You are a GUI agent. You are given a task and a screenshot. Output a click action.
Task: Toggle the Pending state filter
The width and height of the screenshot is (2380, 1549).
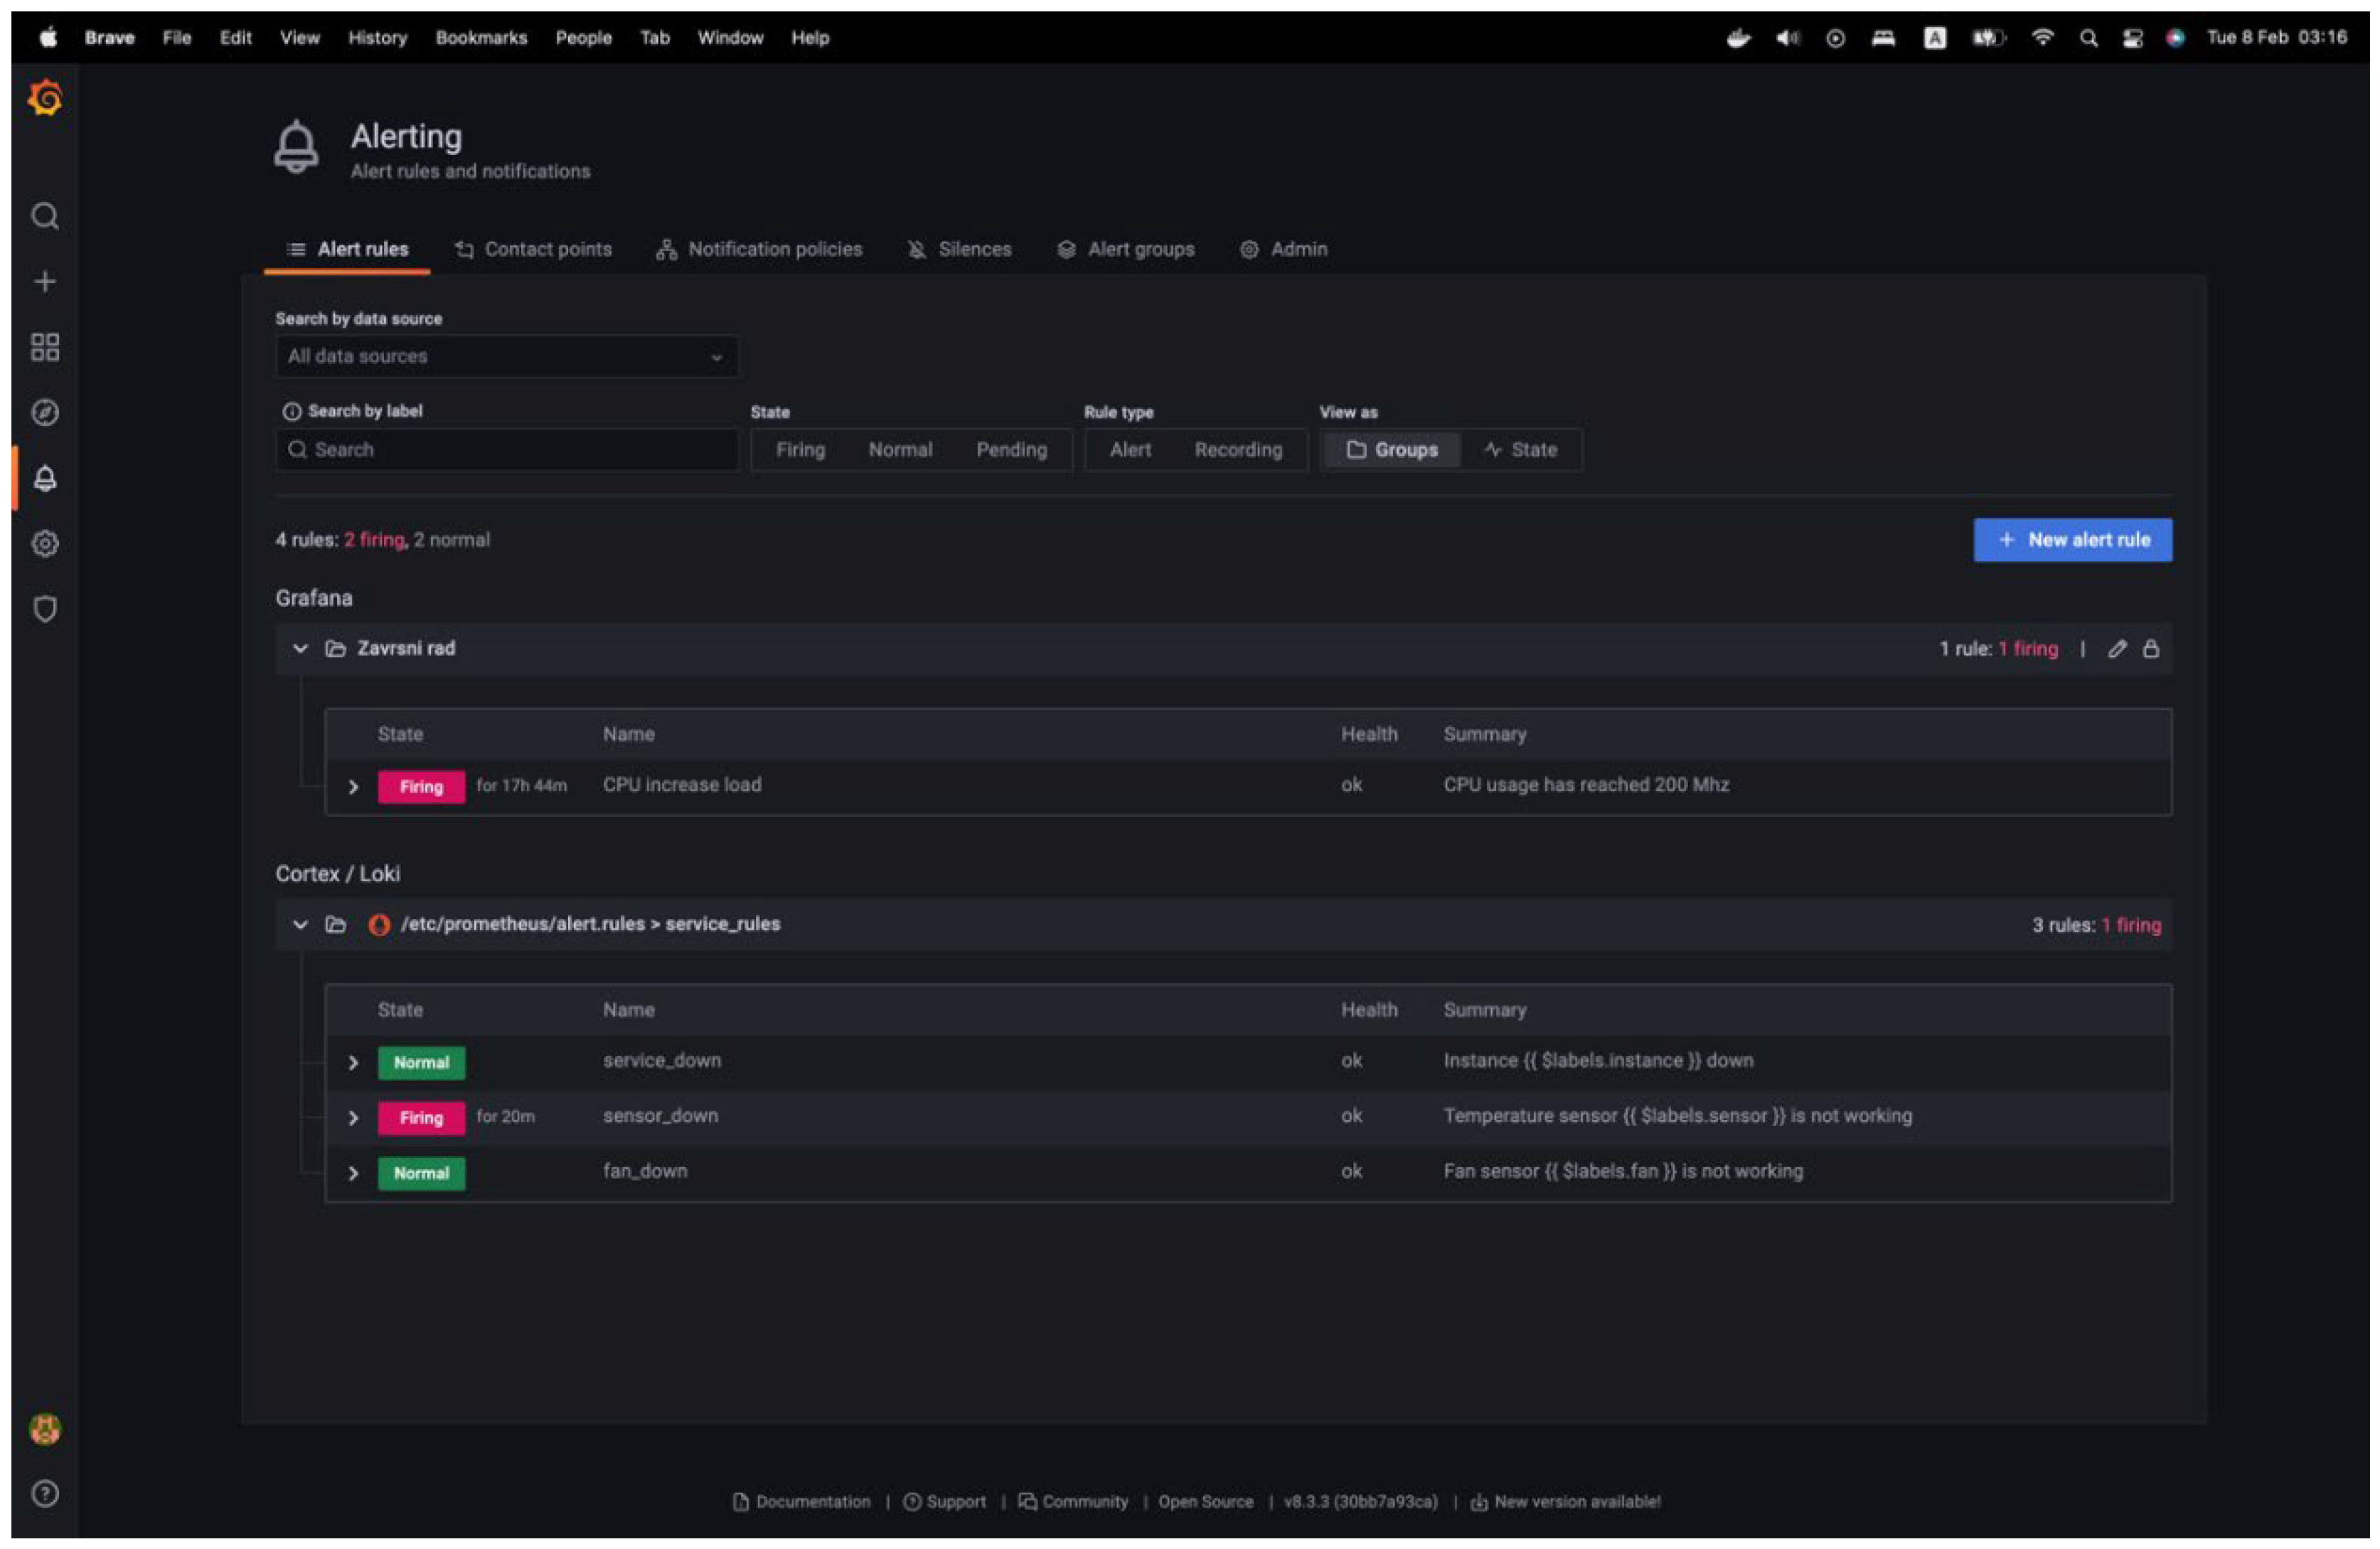[x=1011, y=450]
